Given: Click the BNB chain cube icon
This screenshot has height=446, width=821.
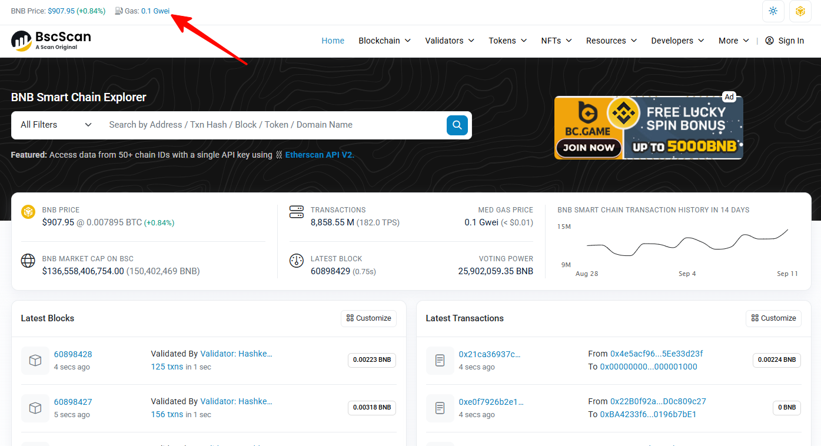Looking at the screenshot, I should (800, 11).
